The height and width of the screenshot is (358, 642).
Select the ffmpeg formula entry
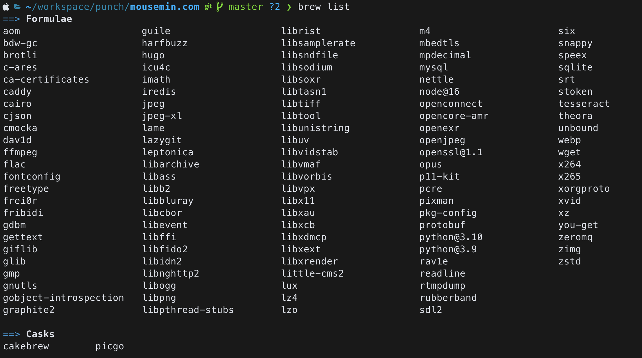click(x=20, y=152)
